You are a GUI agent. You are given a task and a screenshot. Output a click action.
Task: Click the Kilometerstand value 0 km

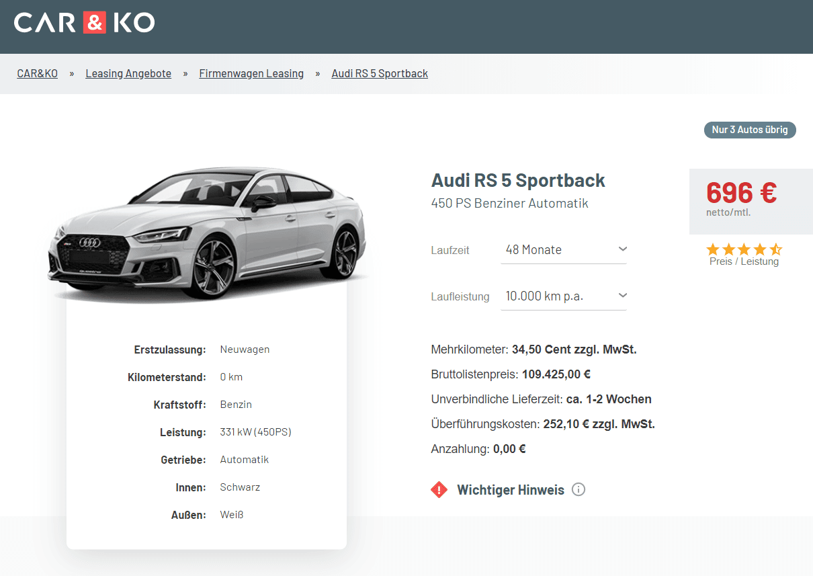231,377
